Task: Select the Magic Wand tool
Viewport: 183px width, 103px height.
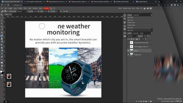Action: coord(2,24)
